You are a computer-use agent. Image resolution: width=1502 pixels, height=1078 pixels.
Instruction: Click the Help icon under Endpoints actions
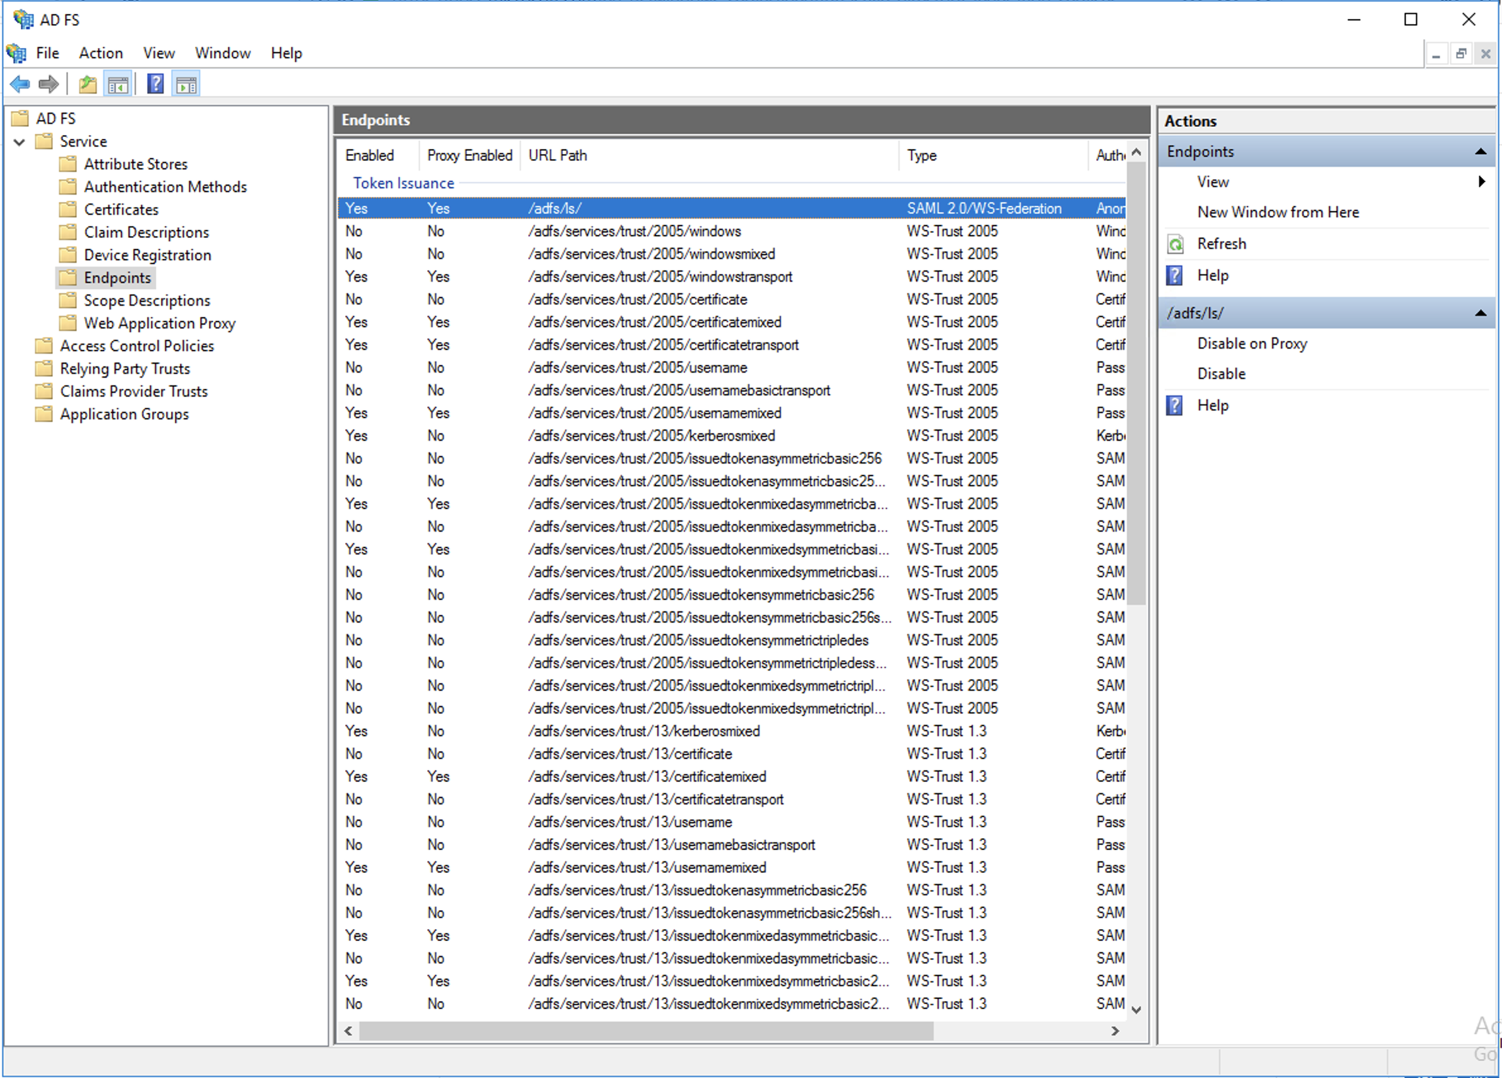(1174, 275)
